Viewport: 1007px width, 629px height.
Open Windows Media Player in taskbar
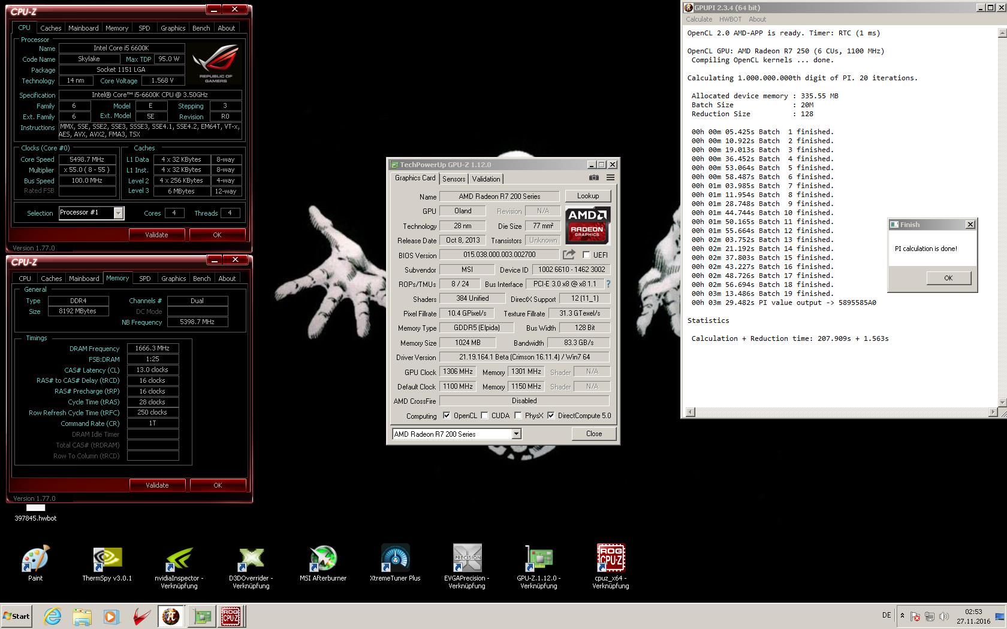(111, 616)
